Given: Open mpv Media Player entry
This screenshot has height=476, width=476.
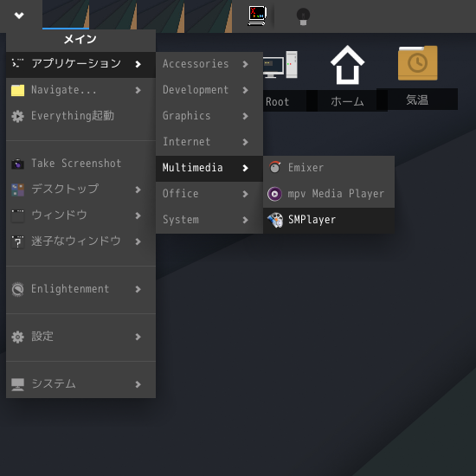Looking at the screenshot, I should click(329, 194).
